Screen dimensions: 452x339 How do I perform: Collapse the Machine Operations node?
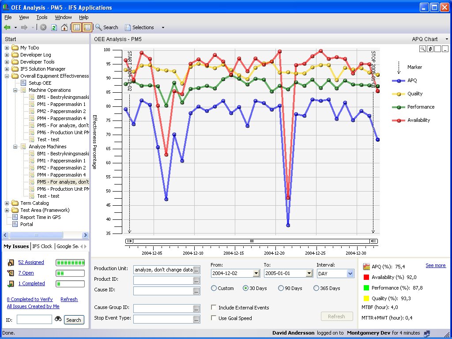[15, 90]
